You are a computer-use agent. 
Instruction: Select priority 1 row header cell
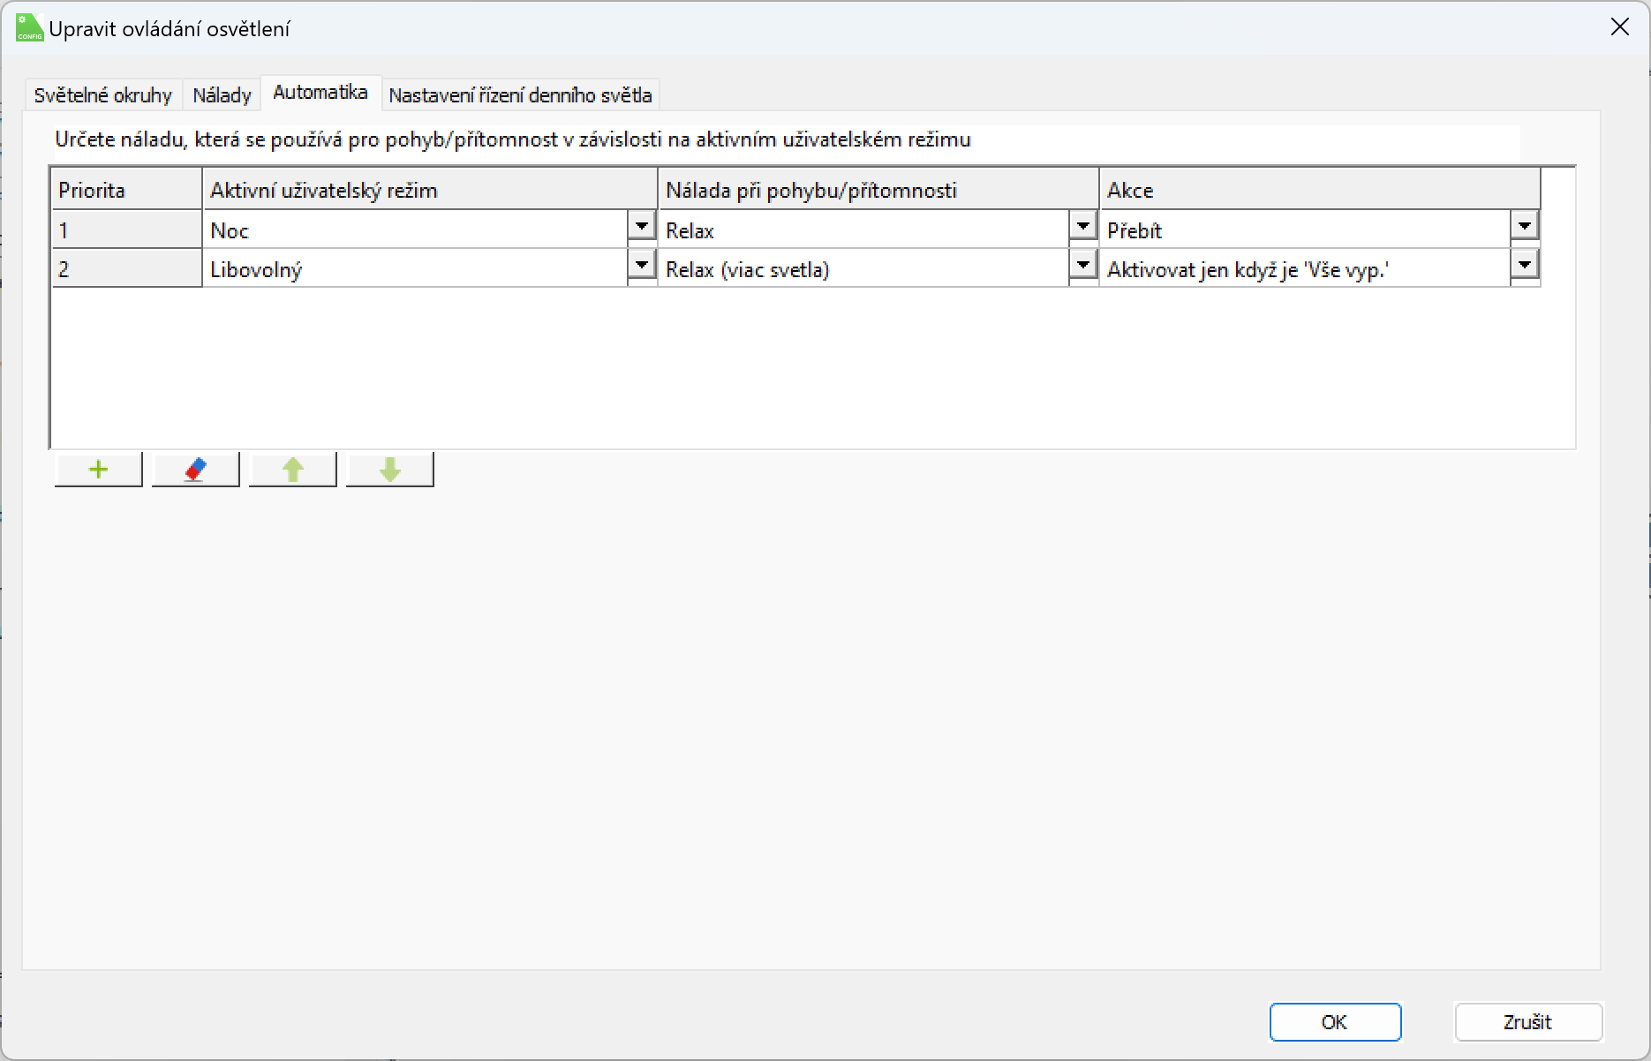coord(126,230)
